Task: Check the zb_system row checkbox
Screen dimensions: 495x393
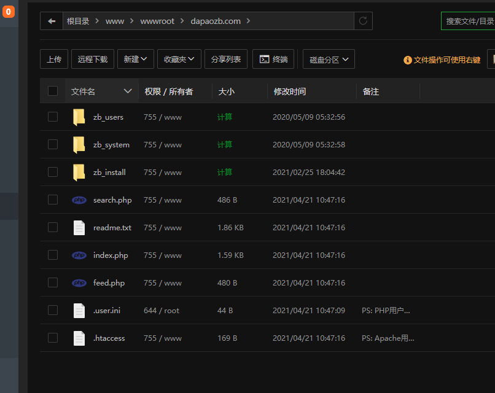Action: (x=53, y=144)
